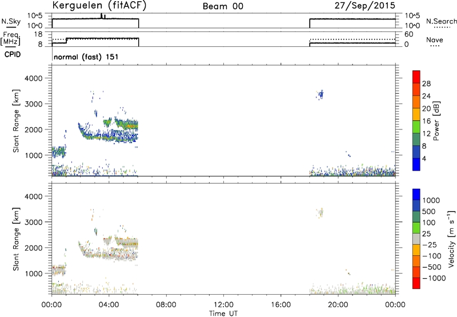This screenshot has width=457, height=317.
Task: Click '3000' on the velocity panel range axis
Action: (33, 222)
